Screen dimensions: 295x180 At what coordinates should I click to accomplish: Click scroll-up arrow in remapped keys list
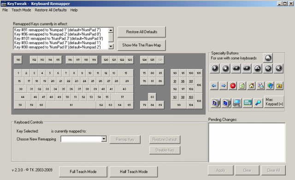[111, 30]
